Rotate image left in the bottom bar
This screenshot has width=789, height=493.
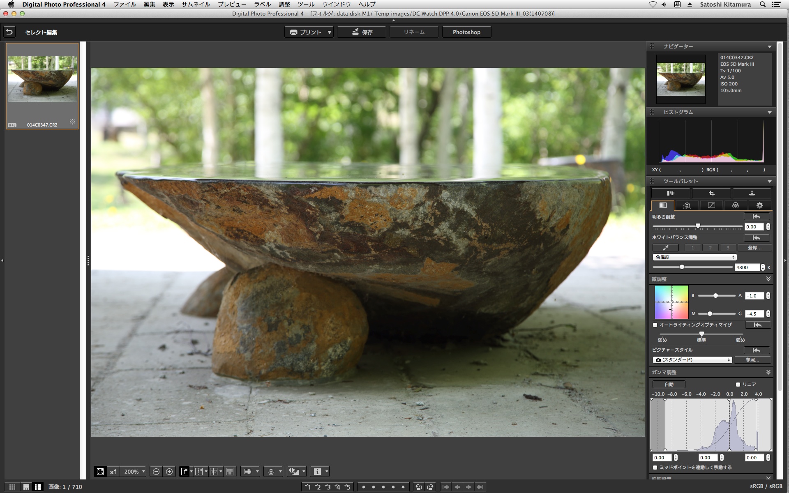point(418,487)
